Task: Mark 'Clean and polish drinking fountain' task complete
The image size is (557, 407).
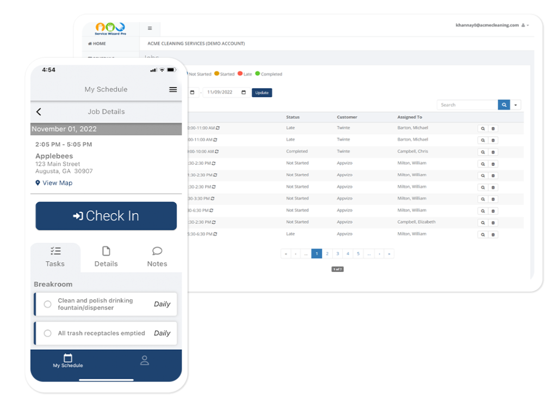Action: (48, 304)
